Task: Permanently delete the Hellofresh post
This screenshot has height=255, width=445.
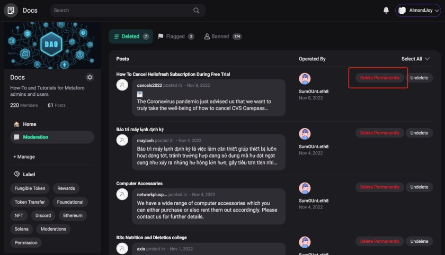Action: pyautogui.click(x=379, y=78)
